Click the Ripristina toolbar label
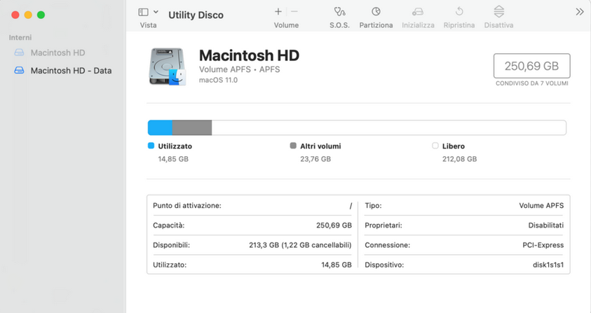The height and width of the screenshot is (313, 591). click(459, 25)
